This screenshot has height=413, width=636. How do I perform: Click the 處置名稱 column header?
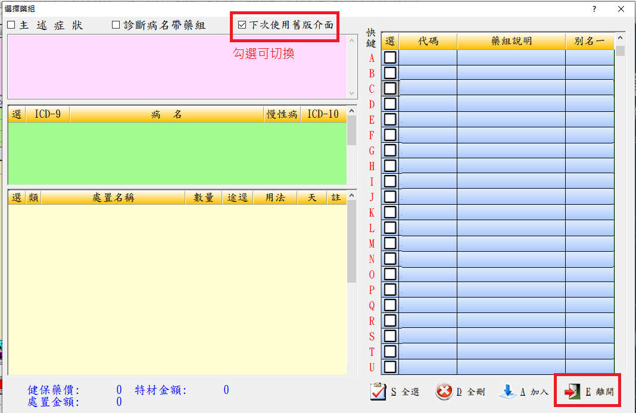pyautogui.click(x=113, y=198)
